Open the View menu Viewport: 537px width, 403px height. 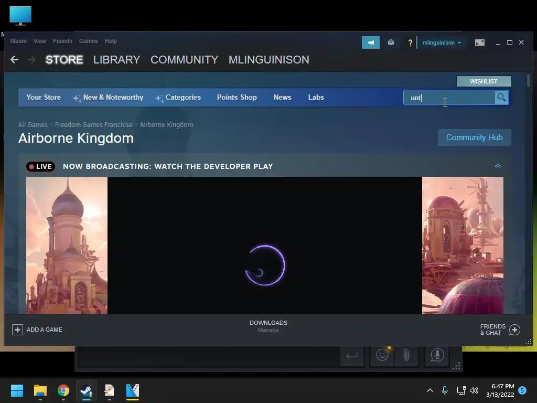40,41
